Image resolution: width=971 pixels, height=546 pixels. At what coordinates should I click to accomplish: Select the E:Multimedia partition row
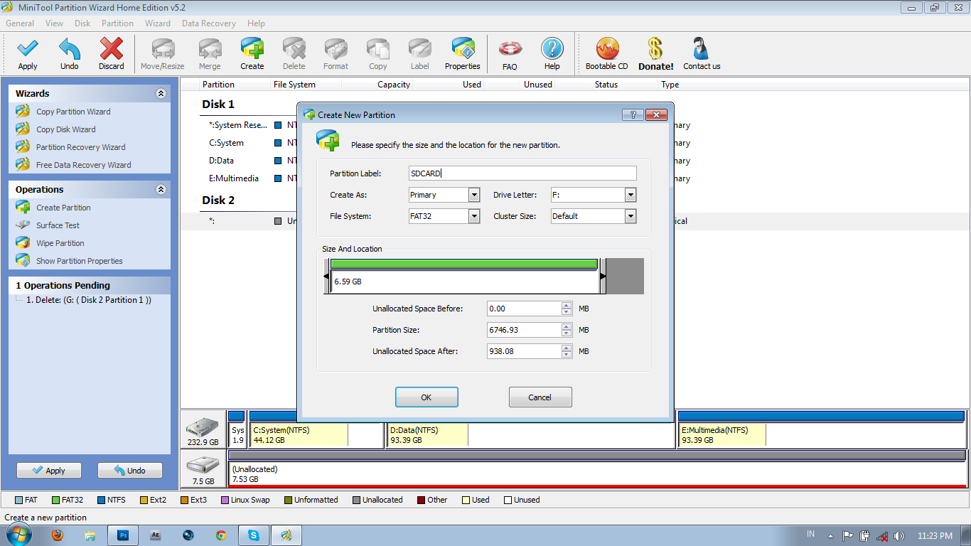574,178
